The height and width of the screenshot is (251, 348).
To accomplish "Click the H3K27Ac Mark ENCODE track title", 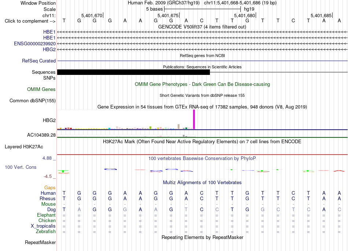I will point(202,142).
